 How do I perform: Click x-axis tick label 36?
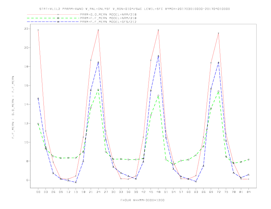[x=128, y=192]
